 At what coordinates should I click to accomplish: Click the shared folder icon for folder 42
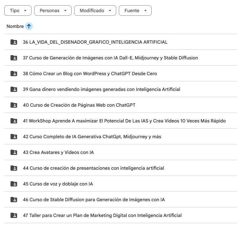coord(14,137)
